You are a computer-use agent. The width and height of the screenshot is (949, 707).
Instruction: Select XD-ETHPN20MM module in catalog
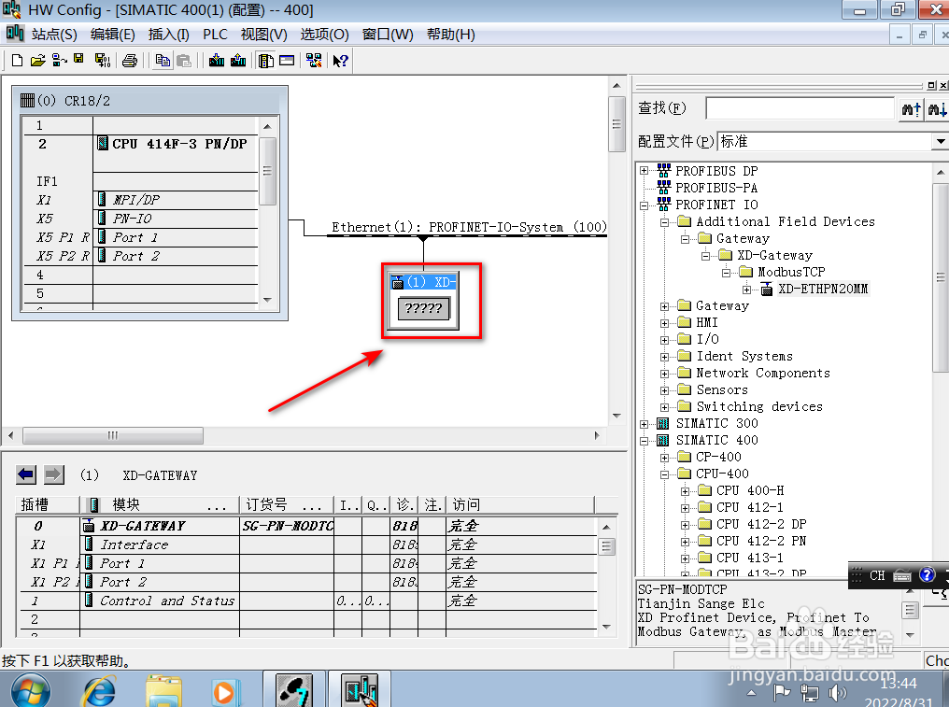point(823,289)
